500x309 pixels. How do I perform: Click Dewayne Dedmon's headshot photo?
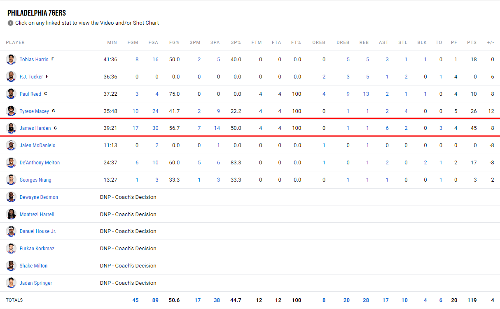click(x=11, y=197)
